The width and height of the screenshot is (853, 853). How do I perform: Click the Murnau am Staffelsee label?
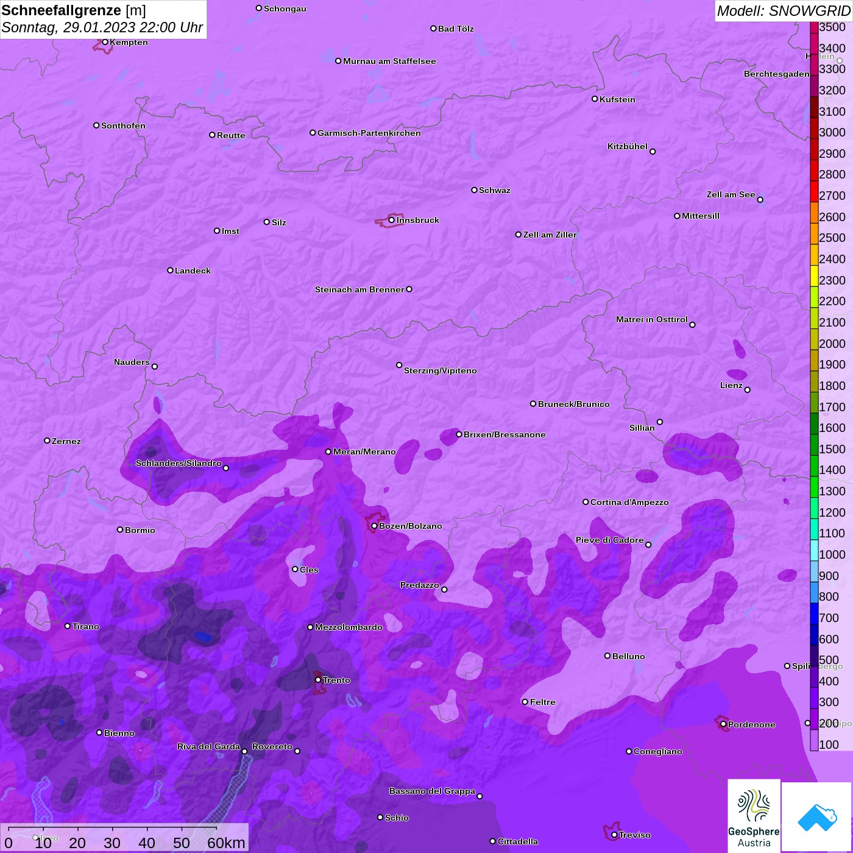point(389,61)
